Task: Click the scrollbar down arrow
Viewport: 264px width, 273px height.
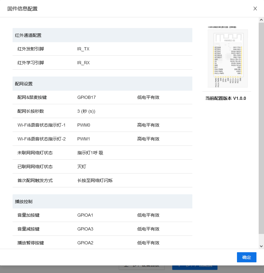Action: [261, 246]
